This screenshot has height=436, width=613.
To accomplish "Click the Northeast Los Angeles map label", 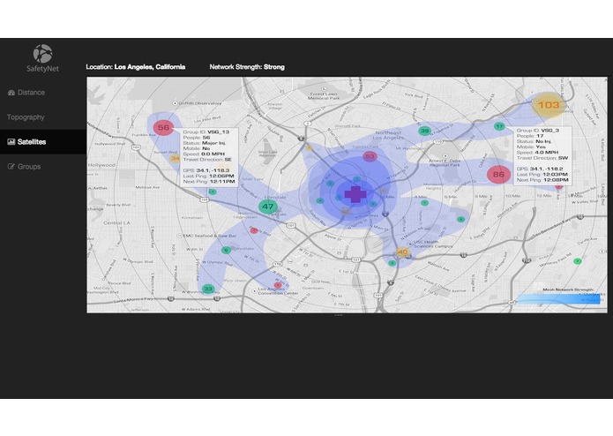I will click(388, 135).
